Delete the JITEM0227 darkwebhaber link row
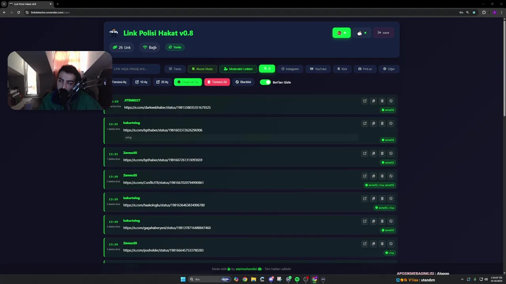Image resolution: width=506 pixels, height=284 pixels. coord(382,101)
